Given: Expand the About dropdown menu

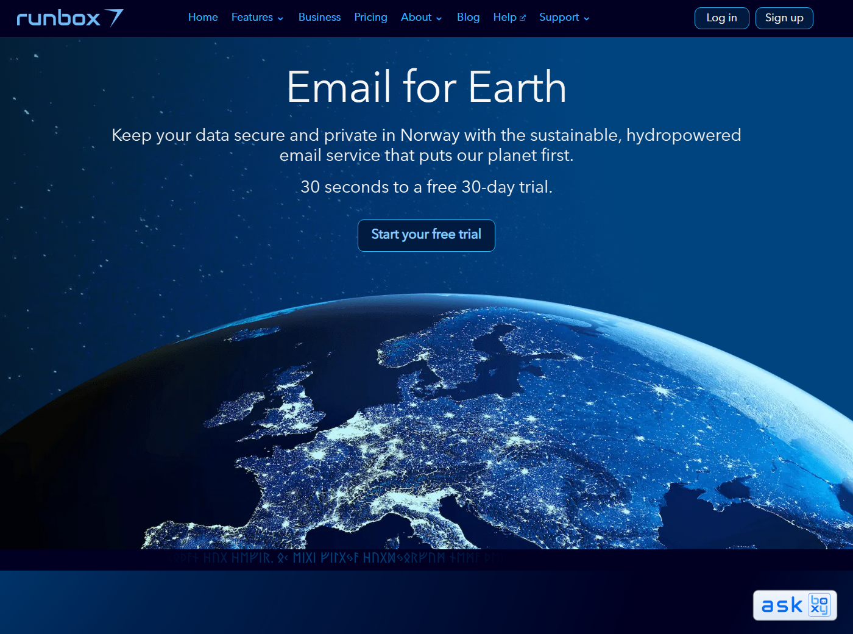Looking at the screenshot, I should [x=421, y=17].
